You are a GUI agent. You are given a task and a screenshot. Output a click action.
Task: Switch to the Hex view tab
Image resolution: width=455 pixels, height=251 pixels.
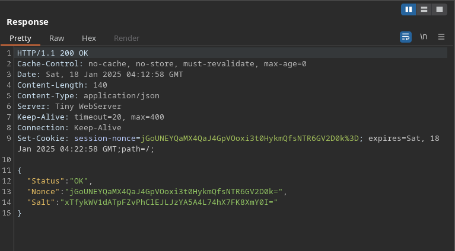[89, 38]
